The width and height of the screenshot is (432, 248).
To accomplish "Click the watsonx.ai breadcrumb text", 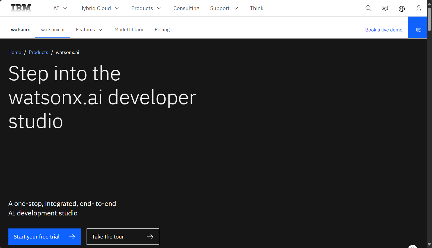I will point(68,52).
